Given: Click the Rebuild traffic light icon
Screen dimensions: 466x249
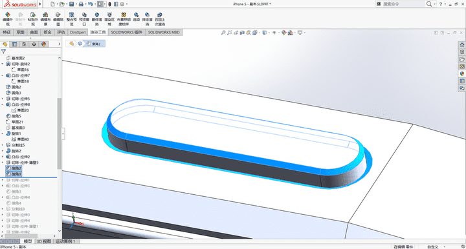Looking at the screenshot, I should click(109, 4).
